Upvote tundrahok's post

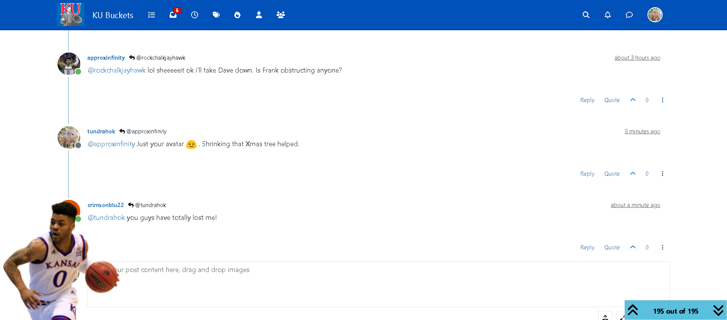[x=633, y=173]
